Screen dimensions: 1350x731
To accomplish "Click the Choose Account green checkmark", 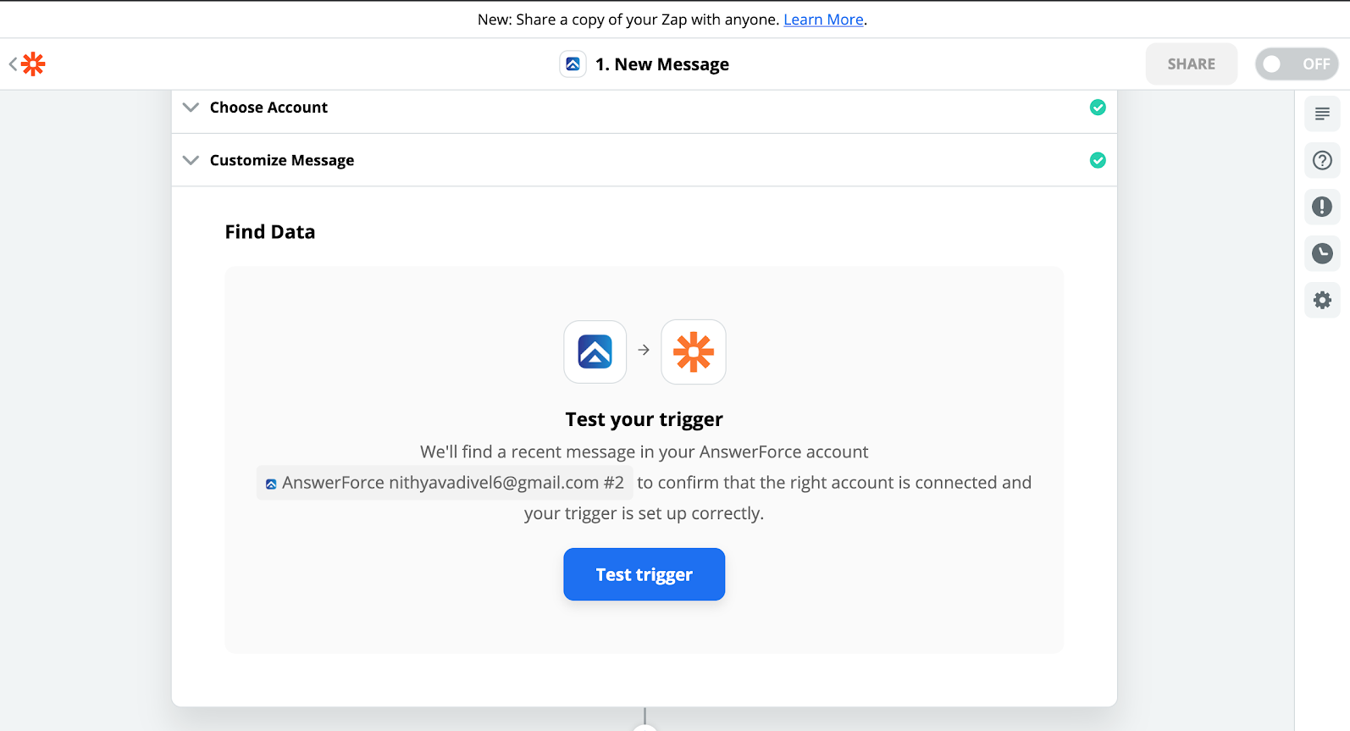I will [x=1098, y=108].
